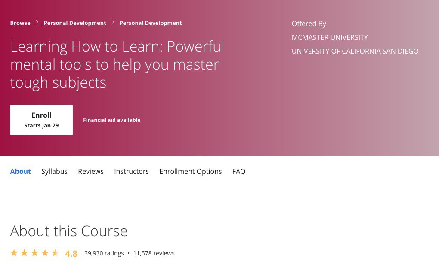The height and width of the screenshot is (267, 439).
Task: Click the 39,930 ratings text
Action: coord(104,253)
